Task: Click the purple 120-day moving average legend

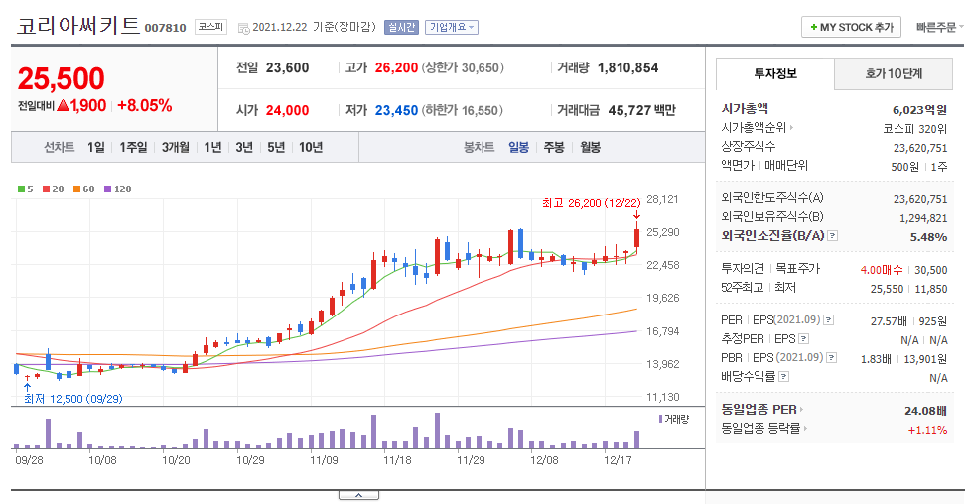Action: pos(118,189)
